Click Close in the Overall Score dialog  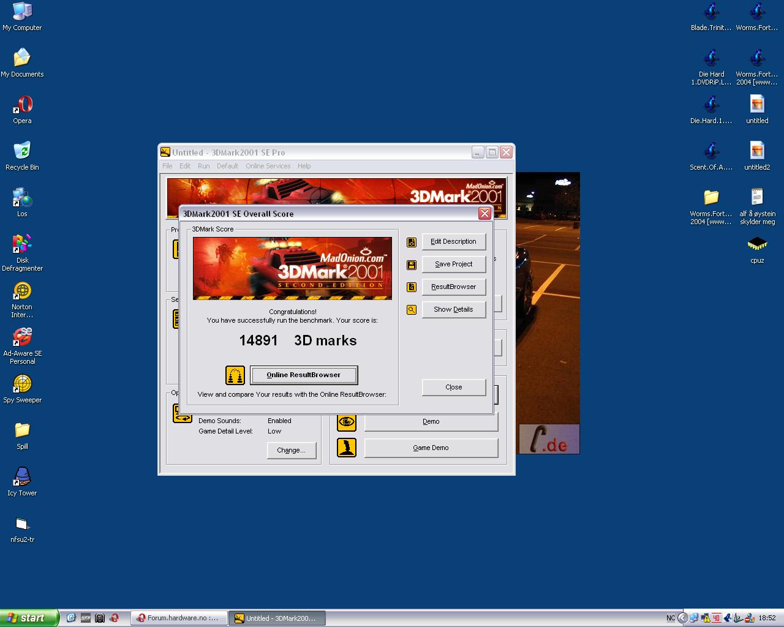click(453, 388)
